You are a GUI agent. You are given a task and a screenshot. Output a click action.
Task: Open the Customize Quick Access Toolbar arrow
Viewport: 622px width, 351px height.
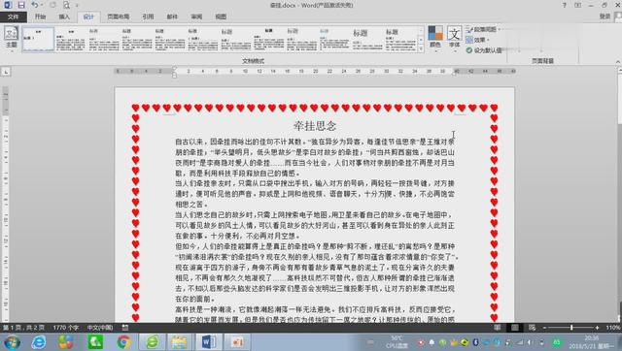pyautogui.click(x=77, y=6)
